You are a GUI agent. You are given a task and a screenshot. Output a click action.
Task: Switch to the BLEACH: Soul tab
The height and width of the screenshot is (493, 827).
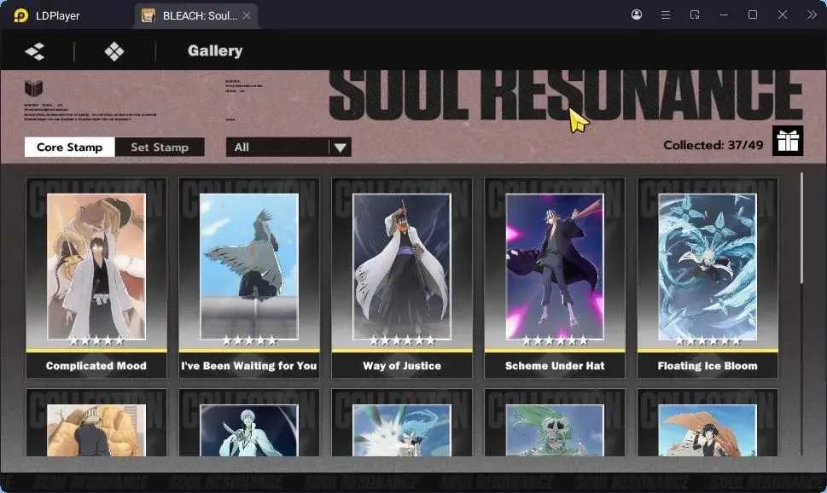click(195, 16)
